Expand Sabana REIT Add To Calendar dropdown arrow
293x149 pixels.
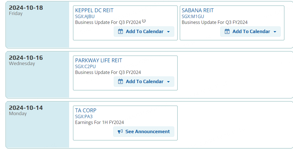275,32
